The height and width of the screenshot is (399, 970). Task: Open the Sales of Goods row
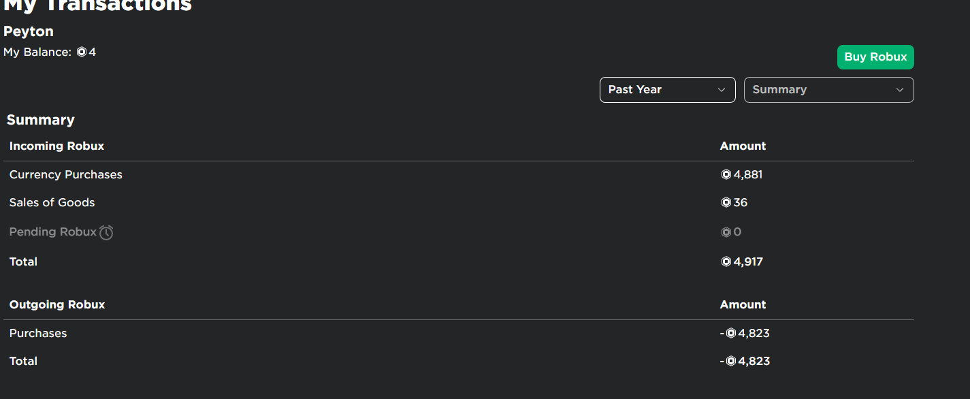pyautogui.click(x=459, y=203)
